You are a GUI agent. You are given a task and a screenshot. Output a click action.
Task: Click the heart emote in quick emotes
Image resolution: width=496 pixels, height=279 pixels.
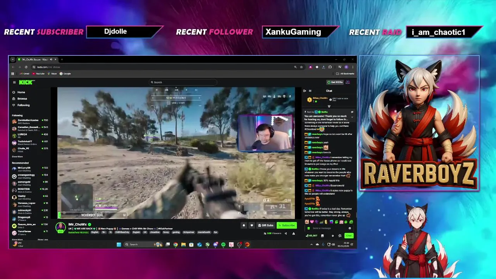(312, 222)
